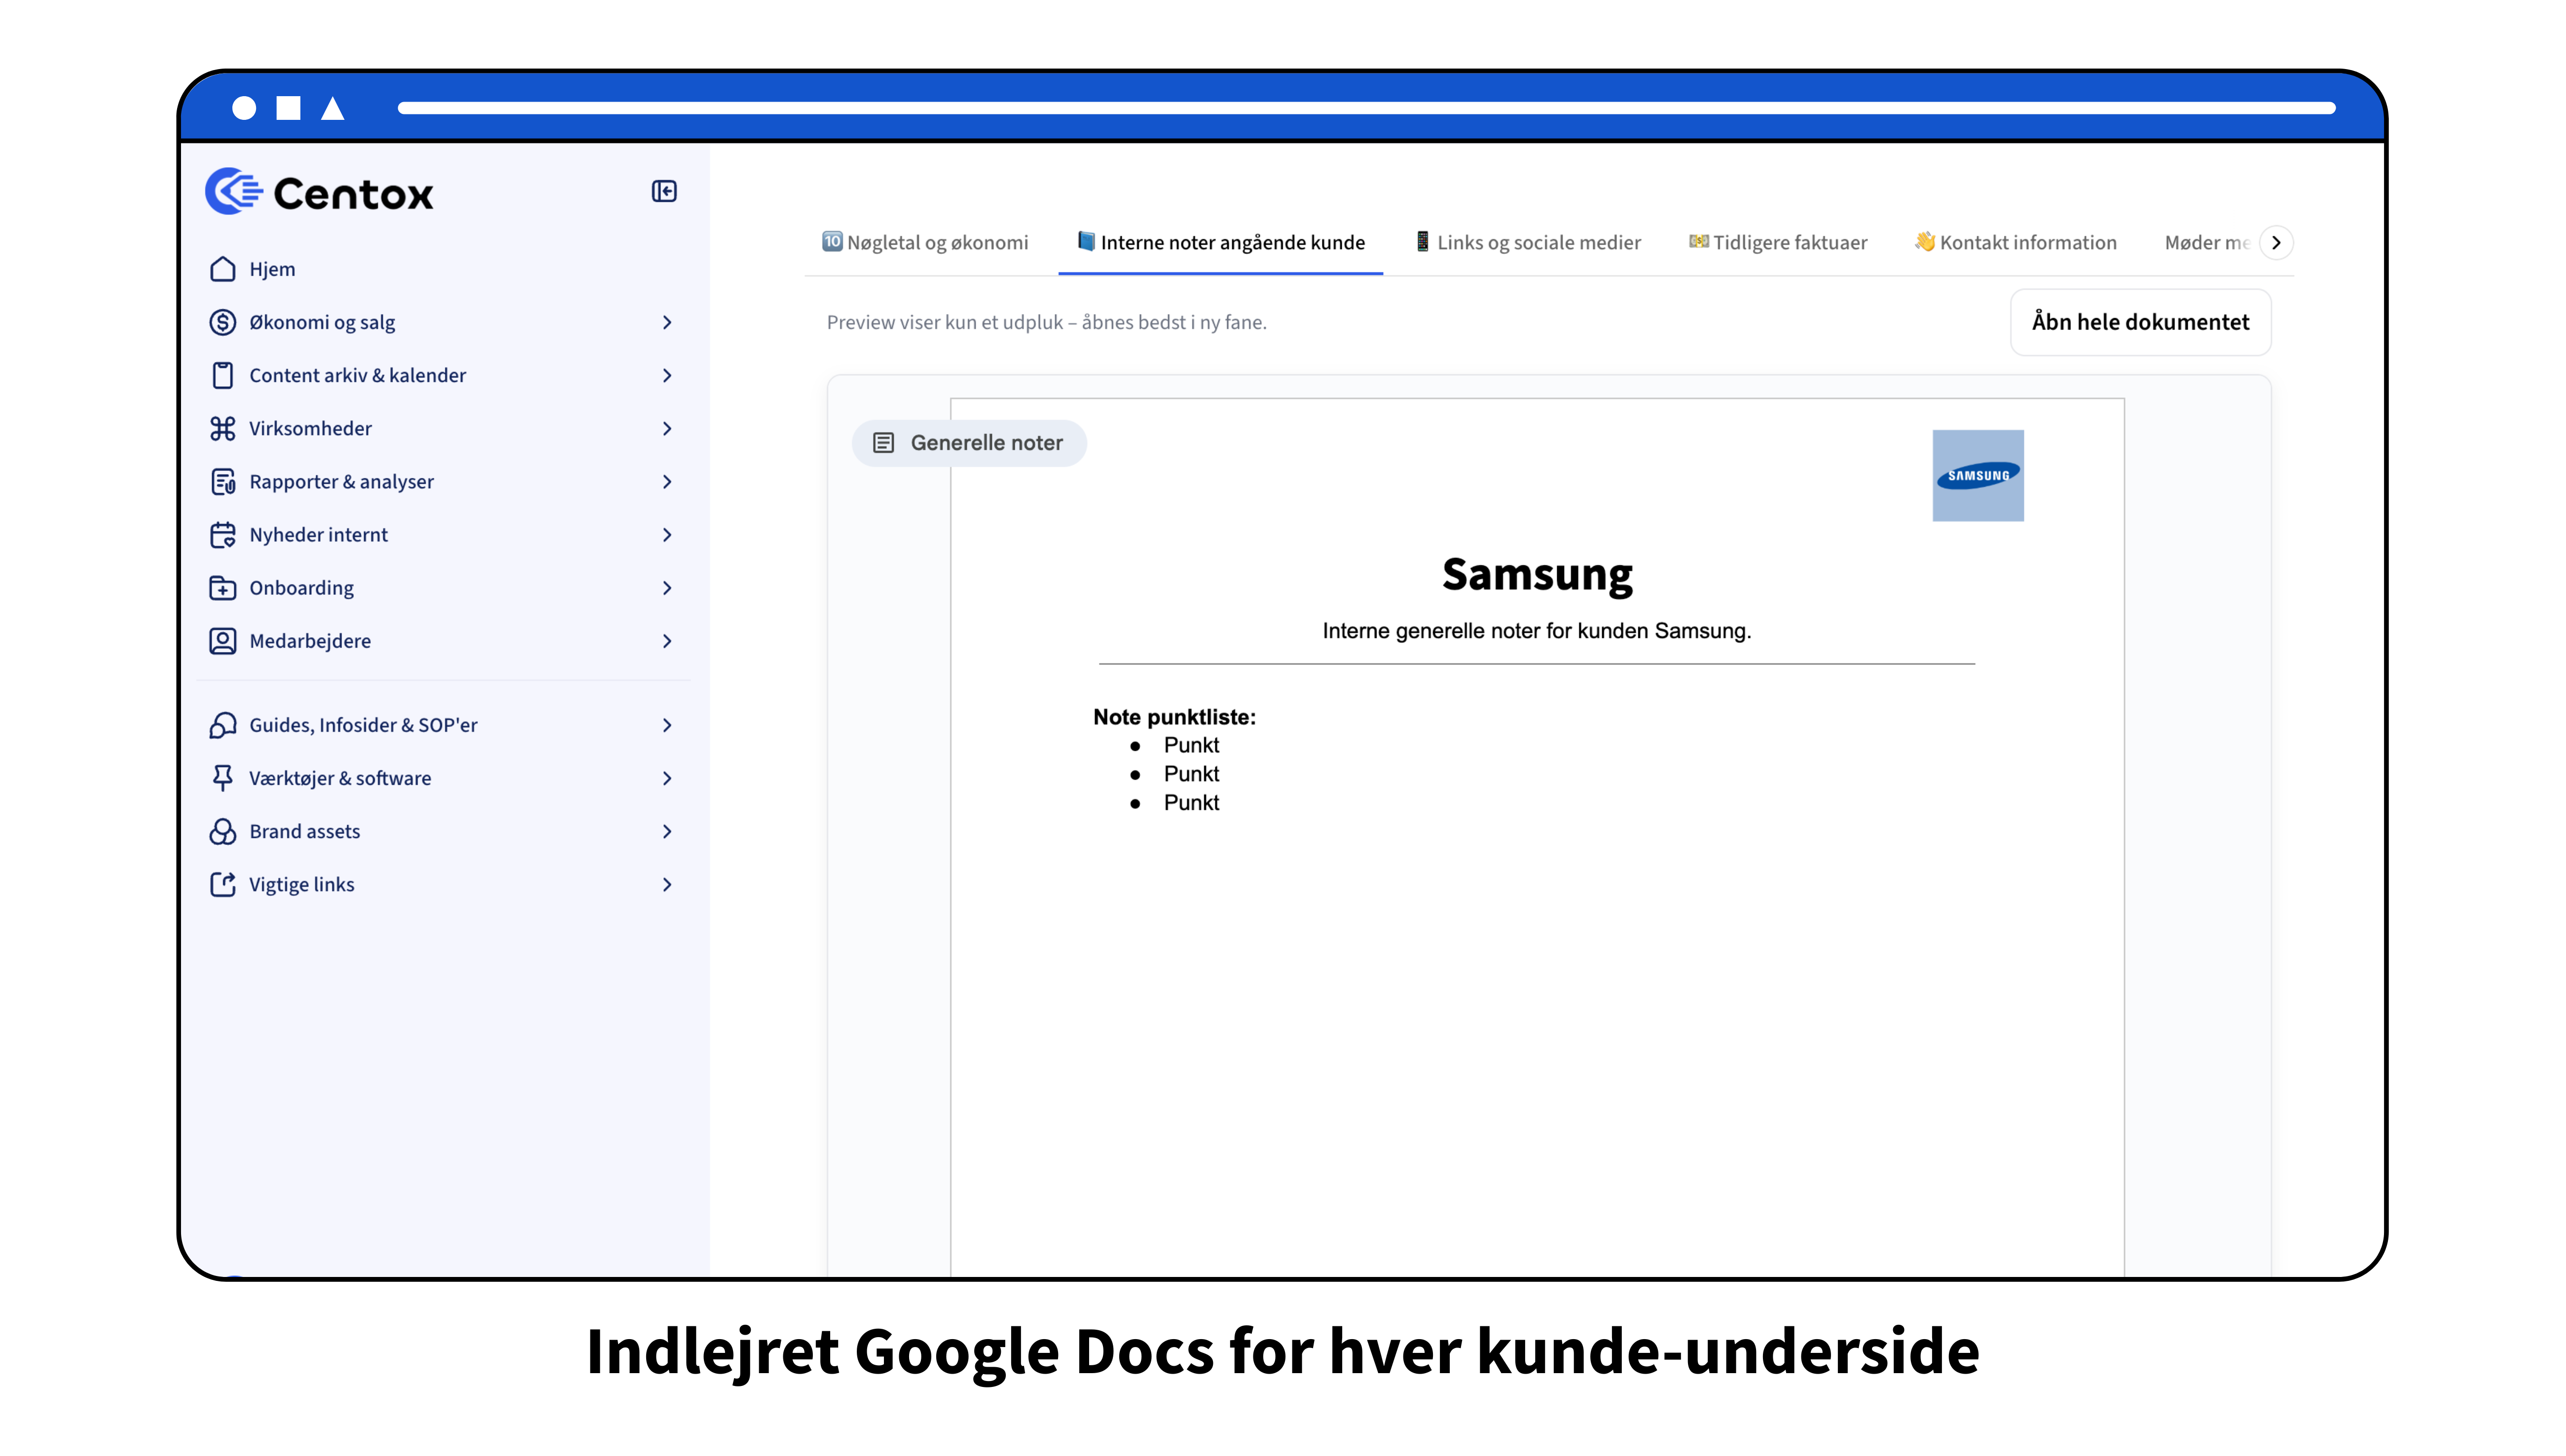Open the Links og sociale medier tab
Screen dimensions: 2566x1456
pyautogui.click(x=1528, y=243)
